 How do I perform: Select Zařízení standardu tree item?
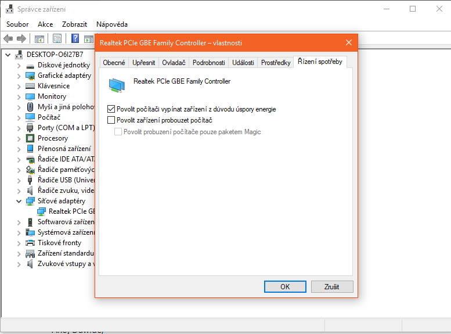pyautogui.click(x=66, y=253)
